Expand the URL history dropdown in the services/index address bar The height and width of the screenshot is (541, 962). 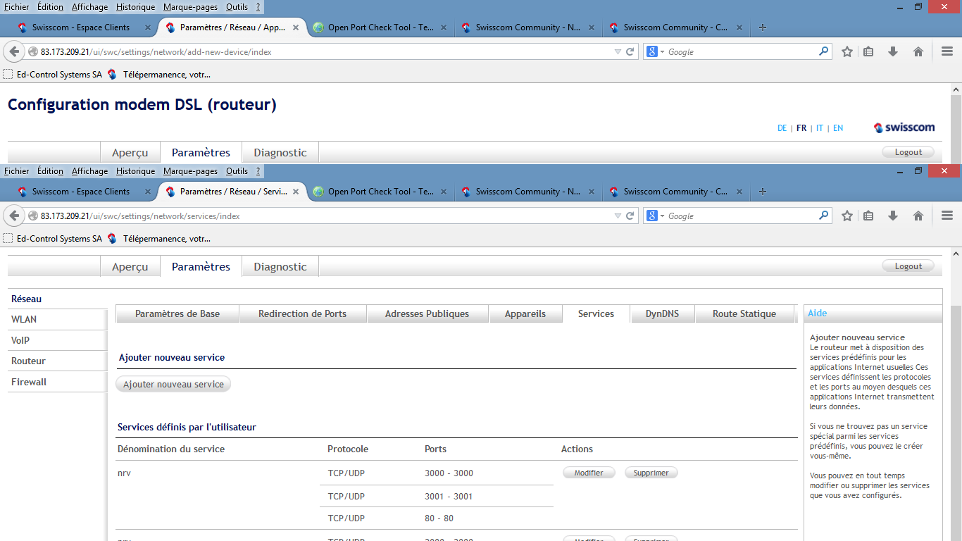click(618, 216)
